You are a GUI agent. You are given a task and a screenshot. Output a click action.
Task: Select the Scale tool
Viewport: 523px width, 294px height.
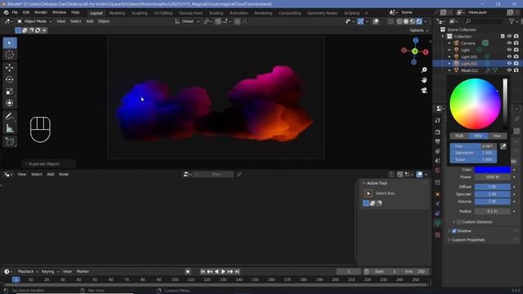coord(10,91)
